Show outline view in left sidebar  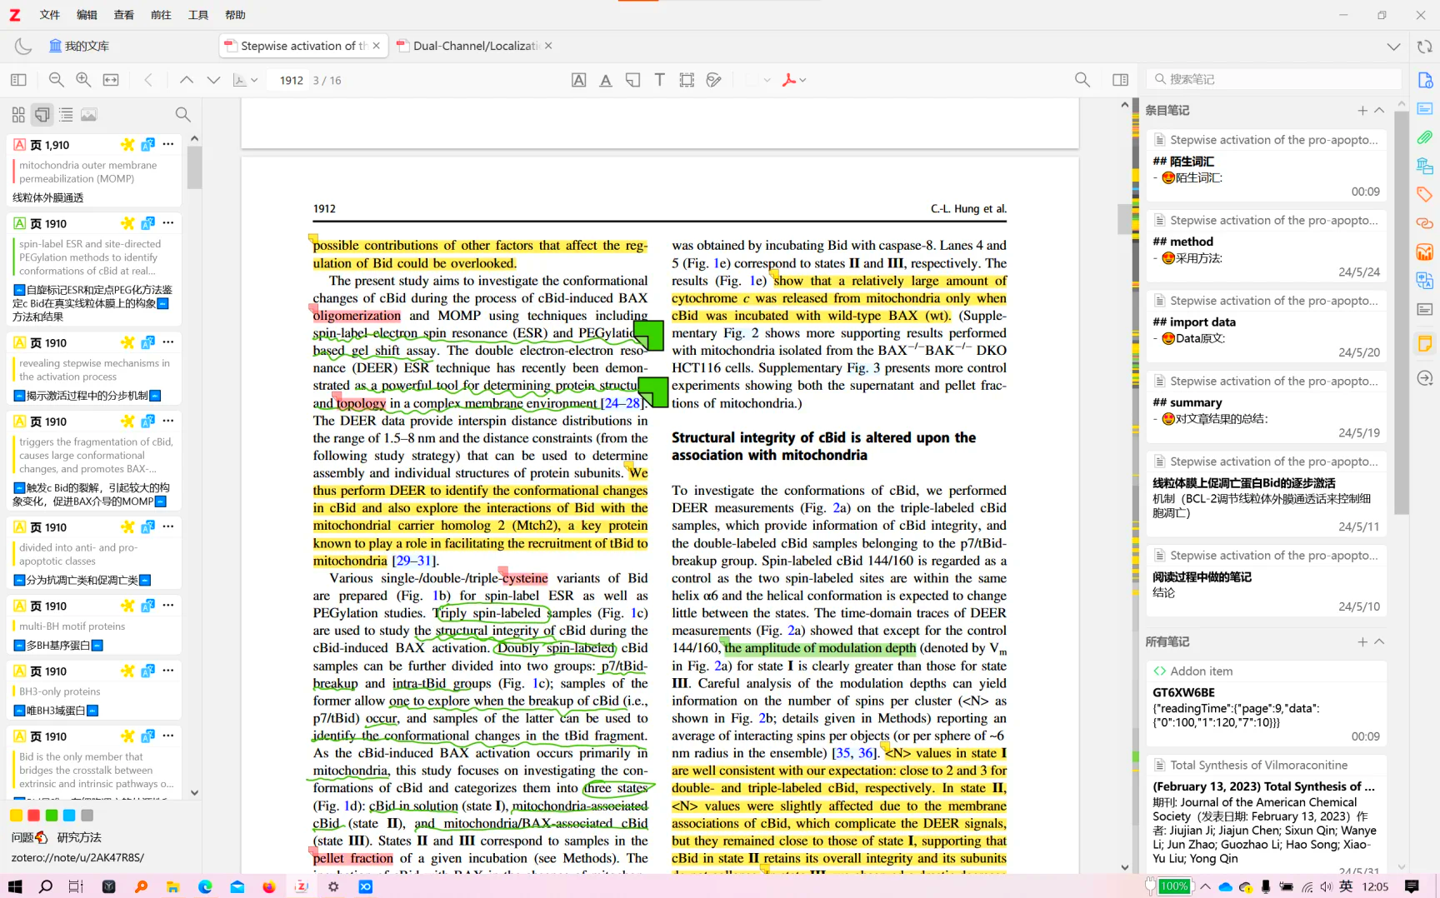coord(66,114)
